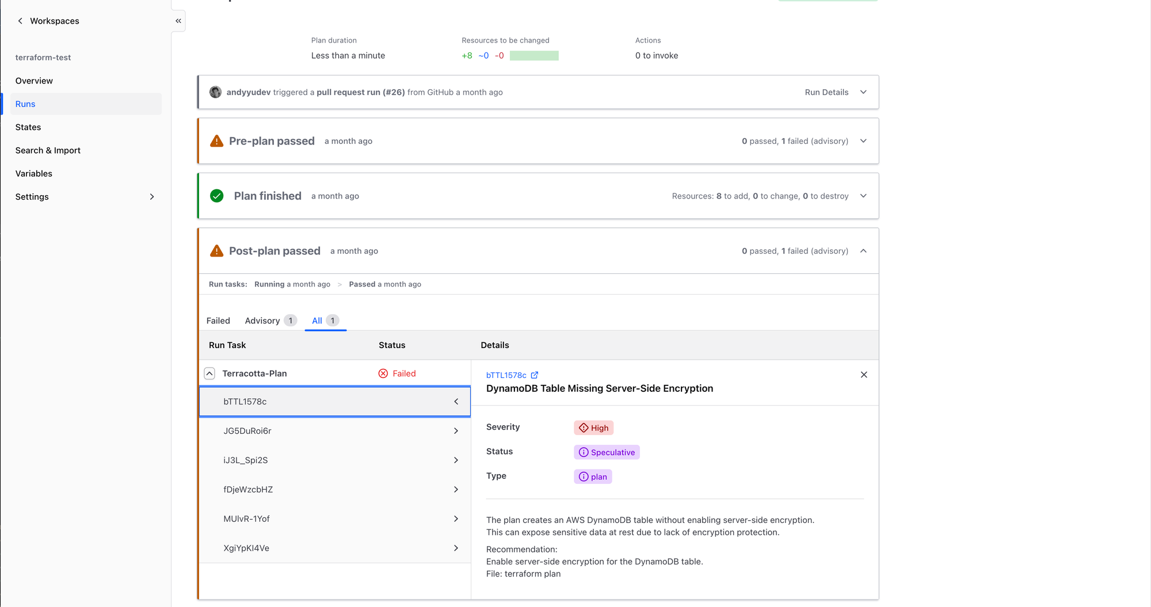Select the JG5DuRoi6r finding row
Viewport: 1151px width, 607px height.
(x=334, y=431)
